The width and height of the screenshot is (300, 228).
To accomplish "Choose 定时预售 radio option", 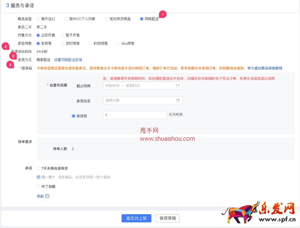I will coord(63,43).
